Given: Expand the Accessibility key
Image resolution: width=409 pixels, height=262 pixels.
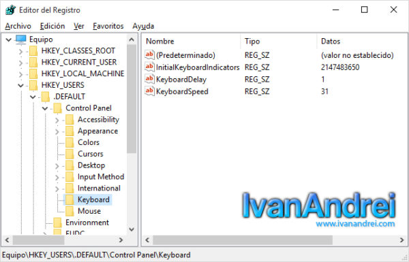Looking at the screenshot, I should click(x=57, y=120).
